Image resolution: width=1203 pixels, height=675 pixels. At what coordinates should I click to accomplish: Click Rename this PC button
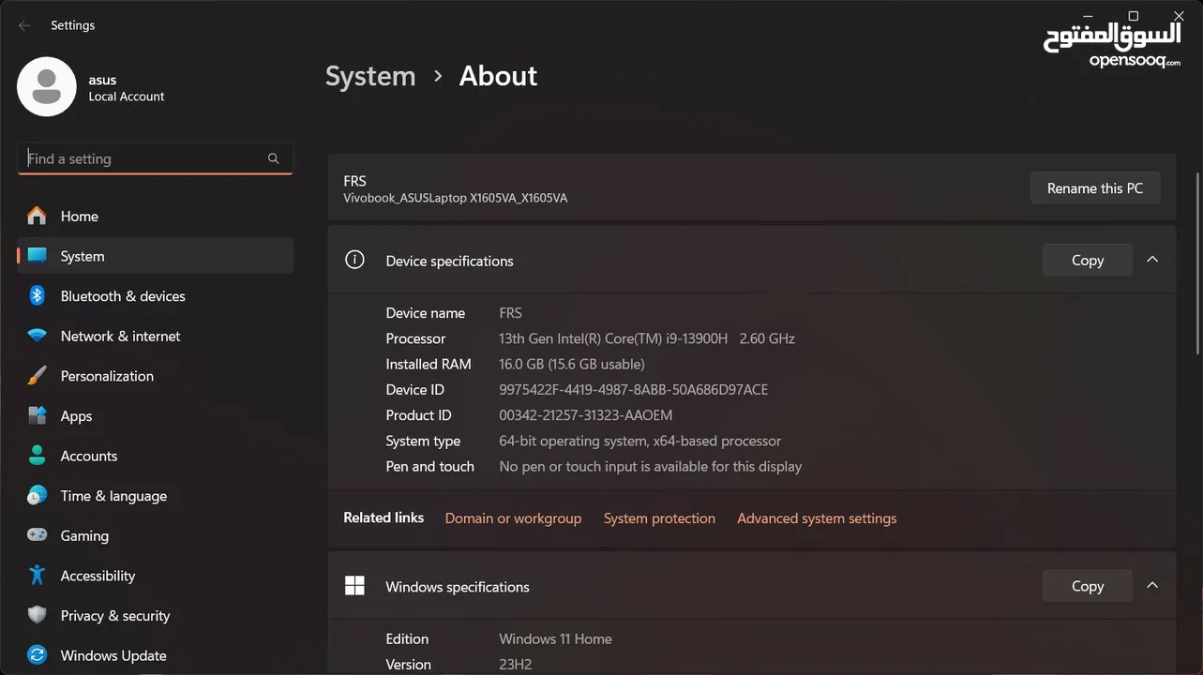1095,187
